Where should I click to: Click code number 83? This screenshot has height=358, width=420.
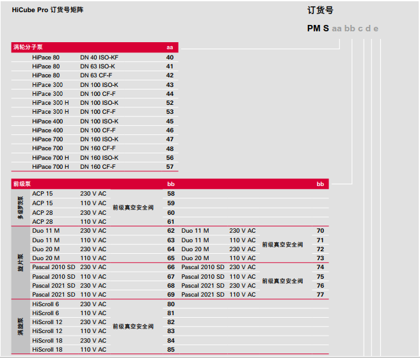(x=171, y=331)
